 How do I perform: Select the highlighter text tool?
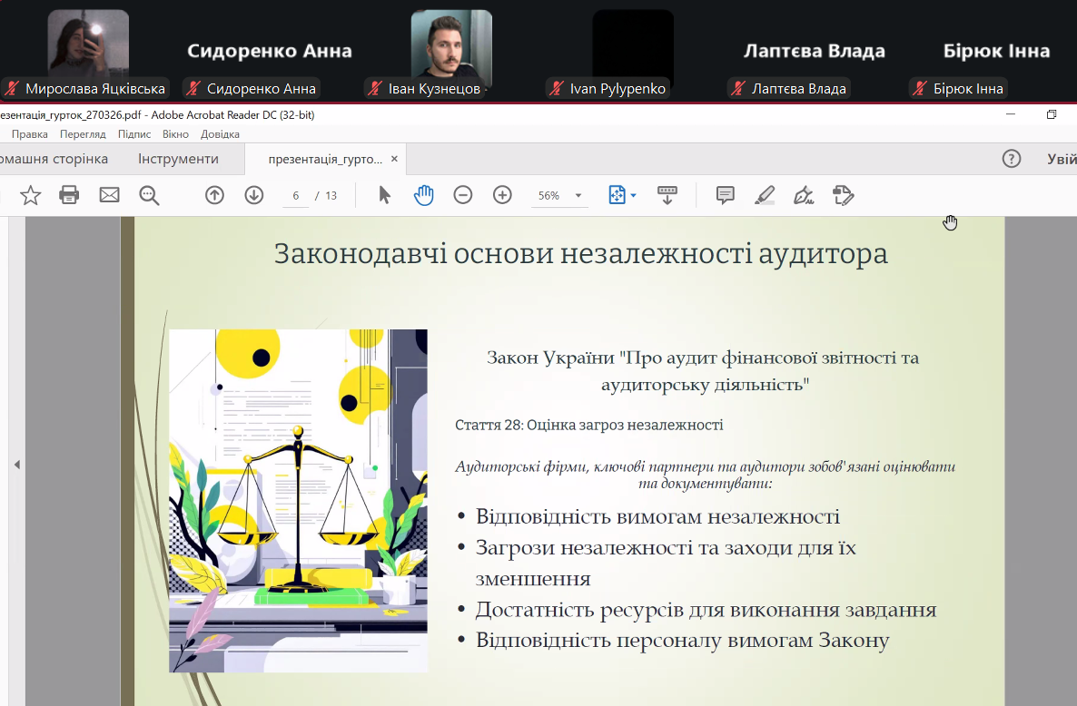pyautogui.click(x=765, y=195)
